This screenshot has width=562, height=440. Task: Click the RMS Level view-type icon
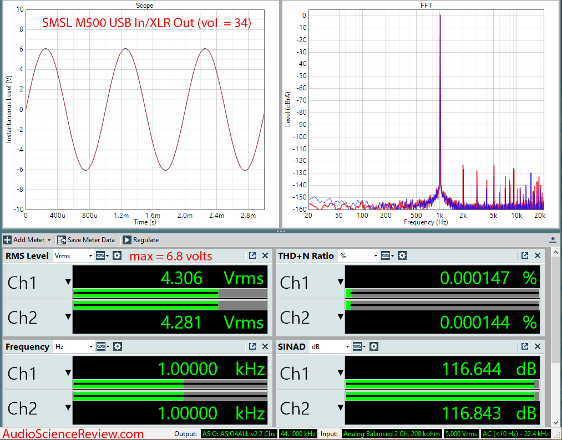tap(102, 255)
